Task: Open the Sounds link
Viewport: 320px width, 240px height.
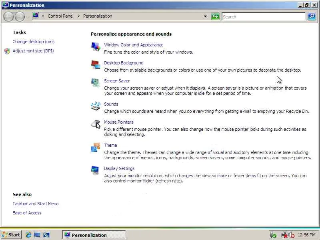Action: tap(111, 104)
